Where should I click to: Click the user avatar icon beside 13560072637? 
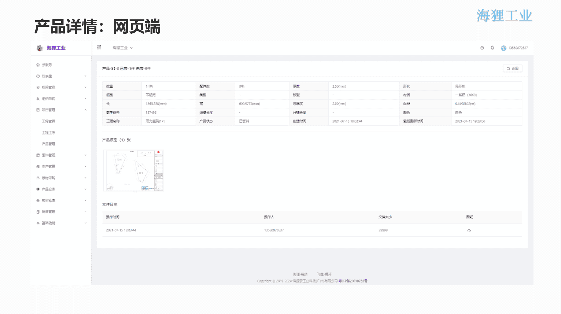tap(503, 48)
